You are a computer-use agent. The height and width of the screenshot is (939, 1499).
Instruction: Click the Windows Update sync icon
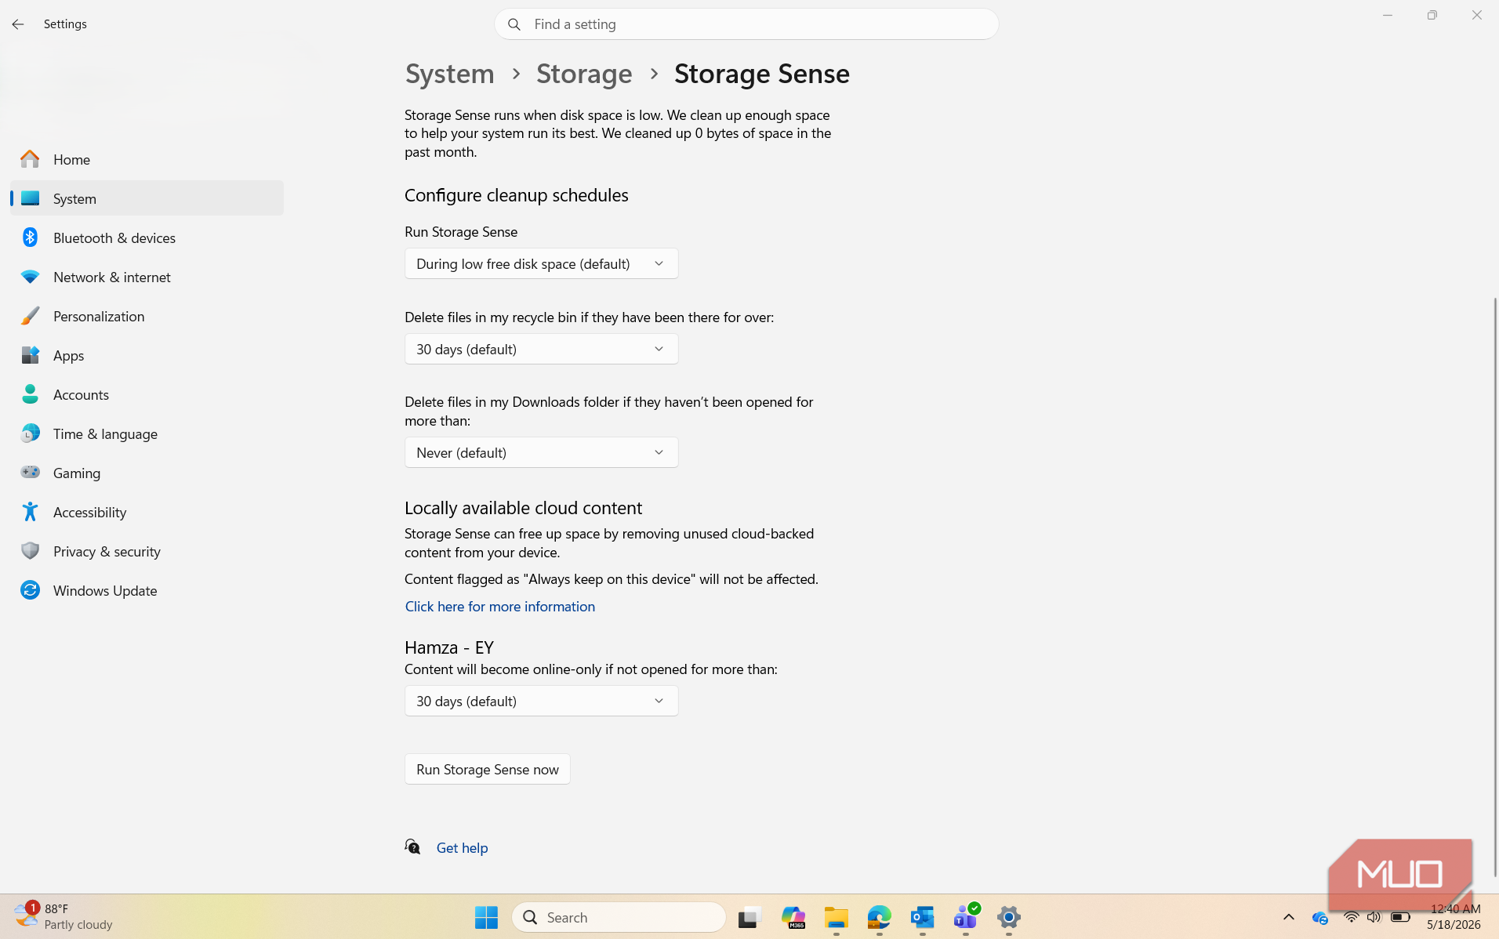[x=30, y=590]
